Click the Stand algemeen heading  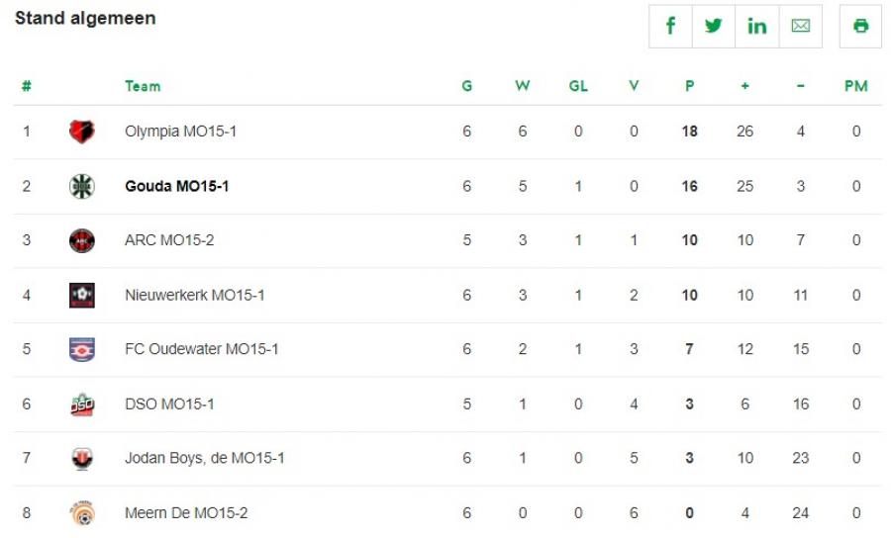tap(85, 19)
